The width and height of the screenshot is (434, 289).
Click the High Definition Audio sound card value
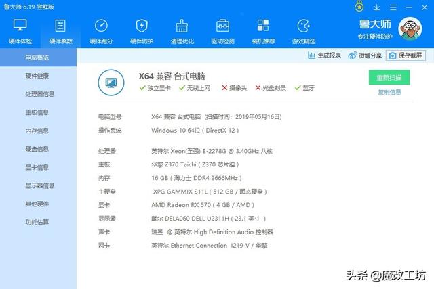click(212, 232)
